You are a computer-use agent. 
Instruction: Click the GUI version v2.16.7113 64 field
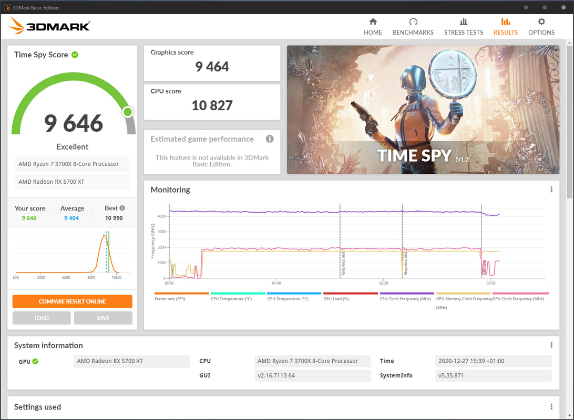pos(313,375)
